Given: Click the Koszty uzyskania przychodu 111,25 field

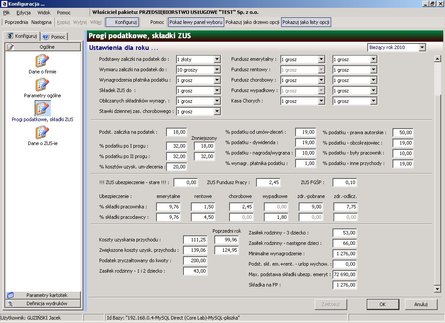Looking at the screenshot, I should (x=195, y=240).
